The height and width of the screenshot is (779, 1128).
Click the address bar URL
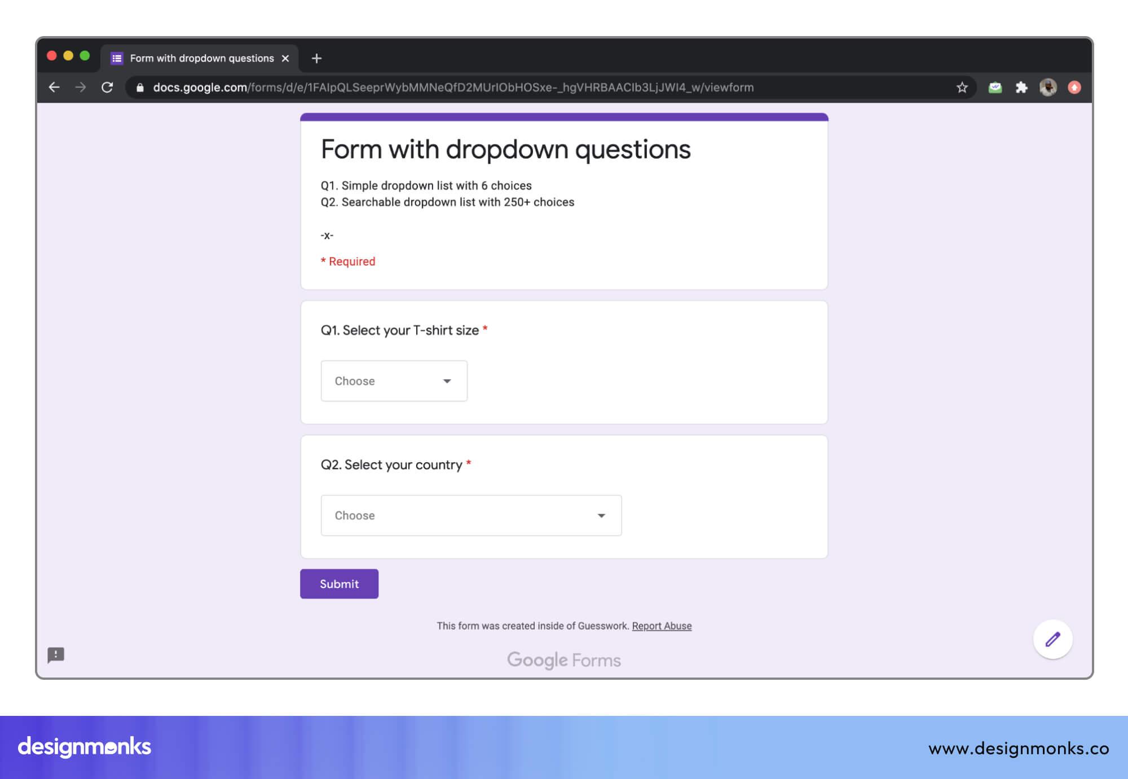[x=453, y=87]
